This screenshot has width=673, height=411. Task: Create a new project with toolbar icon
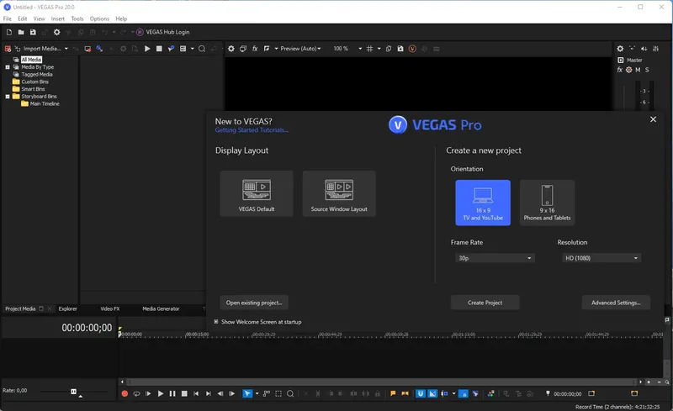(9, 32)
